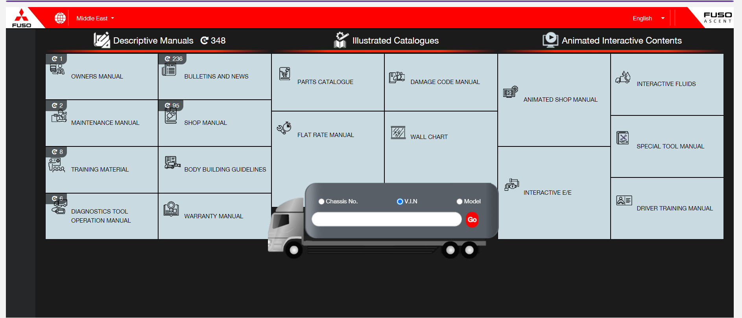Click the Training Material 8 update badge
The width and height of the screenshot is (742, 318).
(x=57, y=152)
